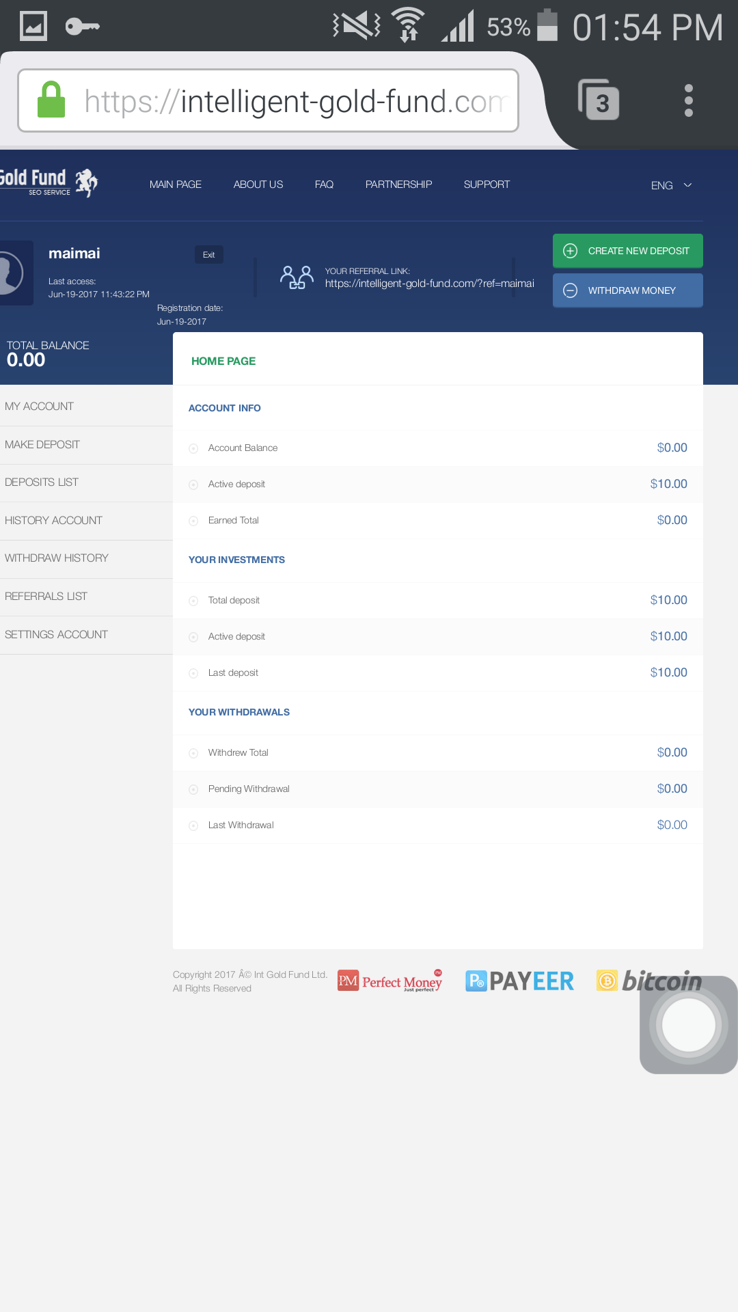This screenshot has height=1312, width=738.
Task: Tap the VPN key icon in status bar
Action: pyautogui.click(x=82, y=27)
